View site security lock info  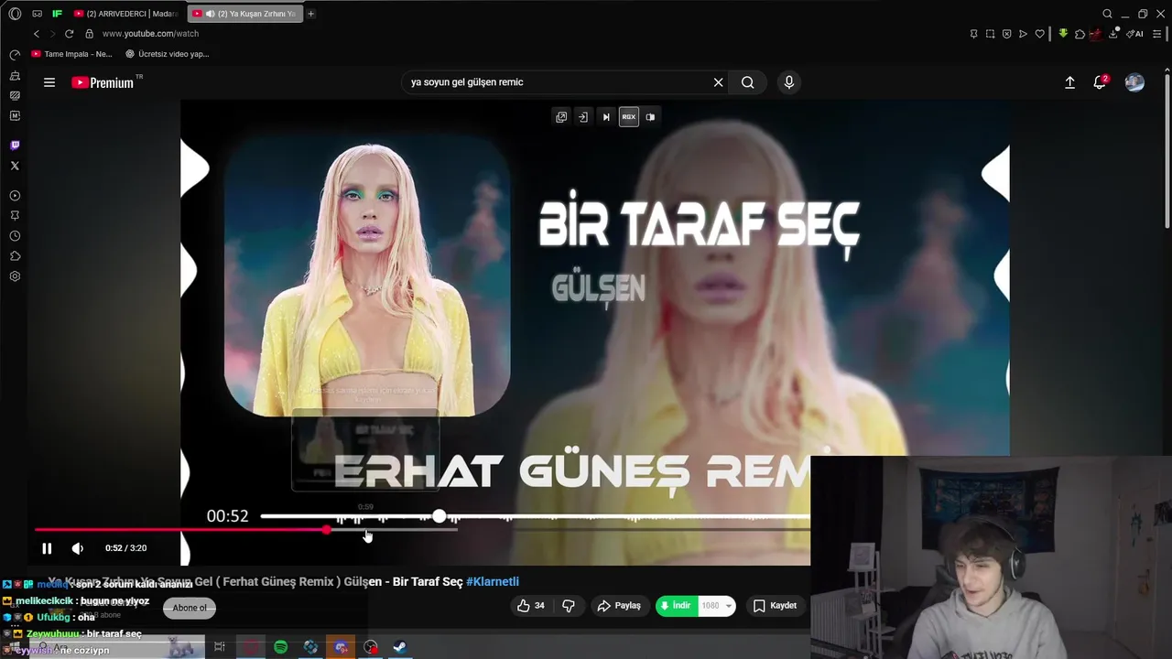click(x=89, y=34)
